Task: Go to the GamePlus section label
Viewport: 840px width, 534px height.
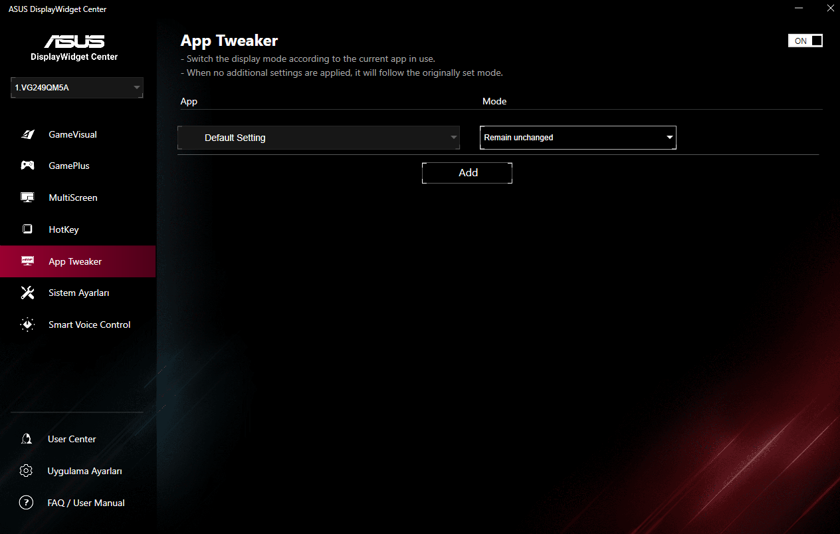Action: [69, 166]
